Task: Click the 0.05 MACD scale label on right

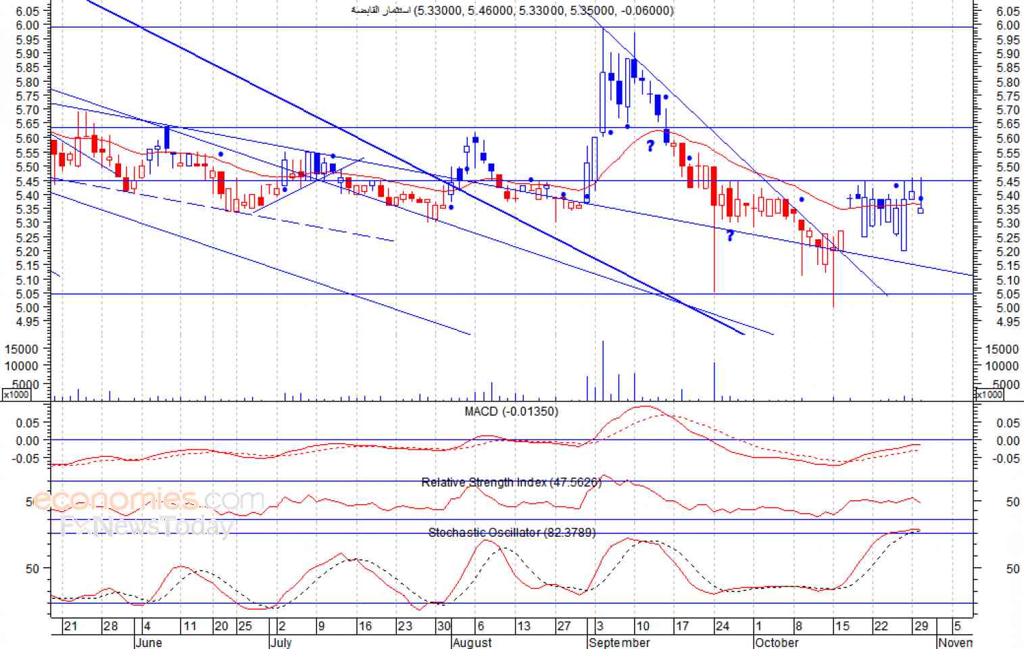Action: 1008,423
